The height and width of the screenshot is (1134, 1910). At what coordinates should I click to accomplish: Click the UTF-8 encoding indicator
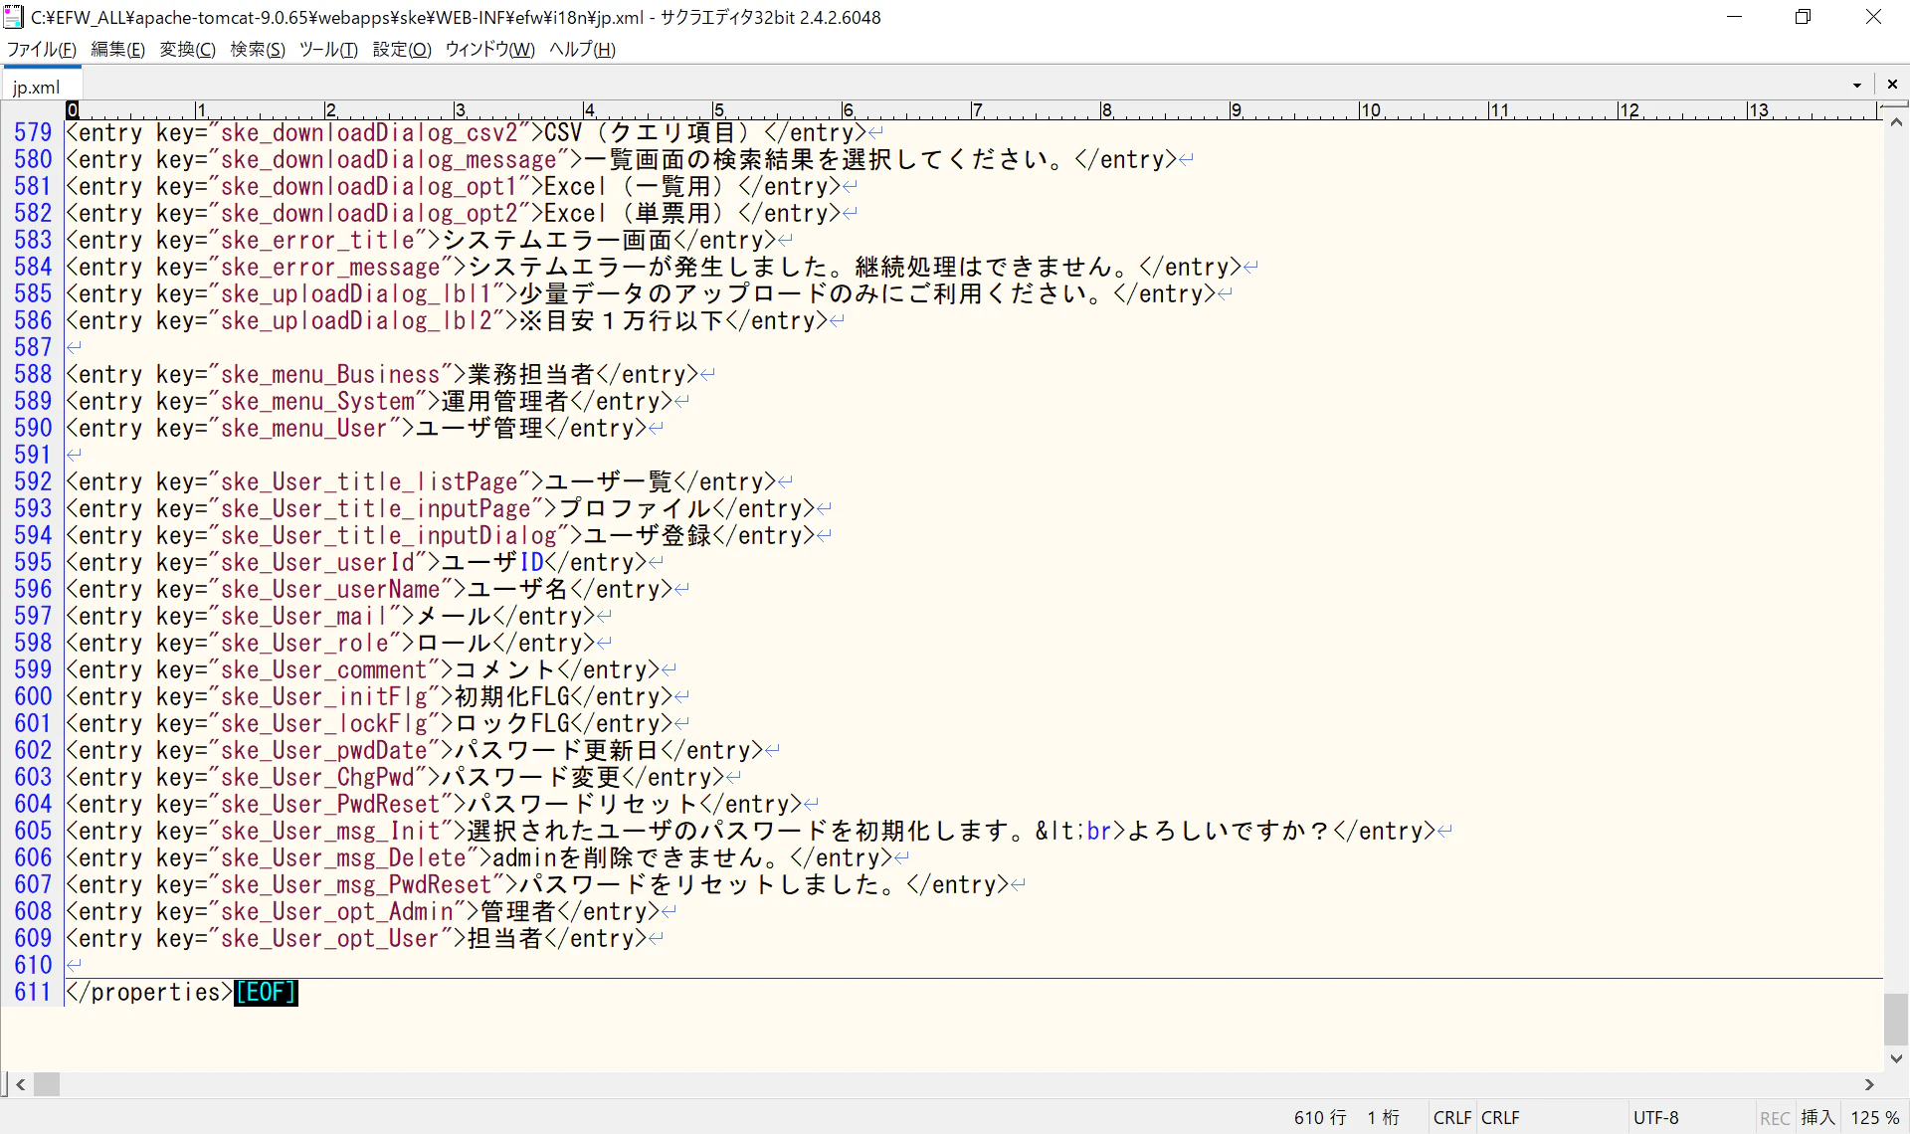1656,1118
